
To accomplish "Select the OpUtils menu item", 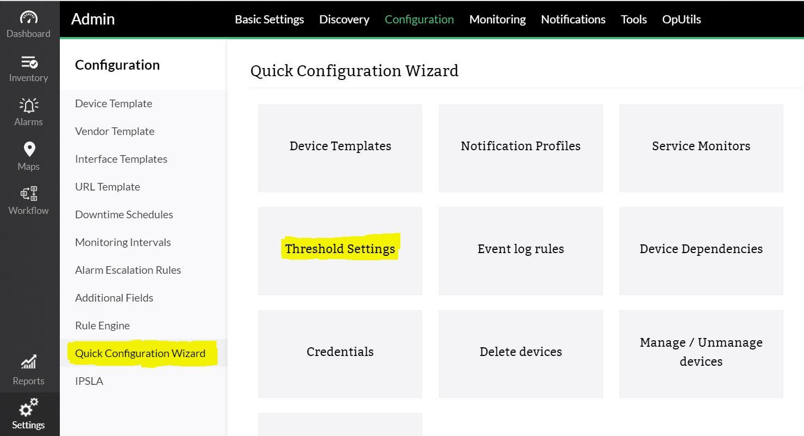I will click(x=681, y=20).
